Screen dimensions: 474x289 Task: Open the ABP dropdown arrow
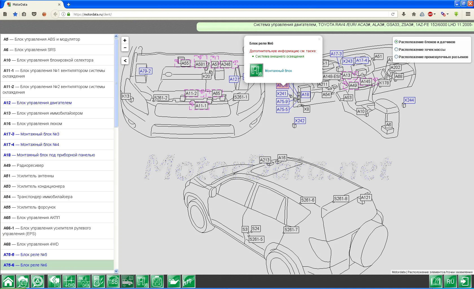(x=435, y=14)
